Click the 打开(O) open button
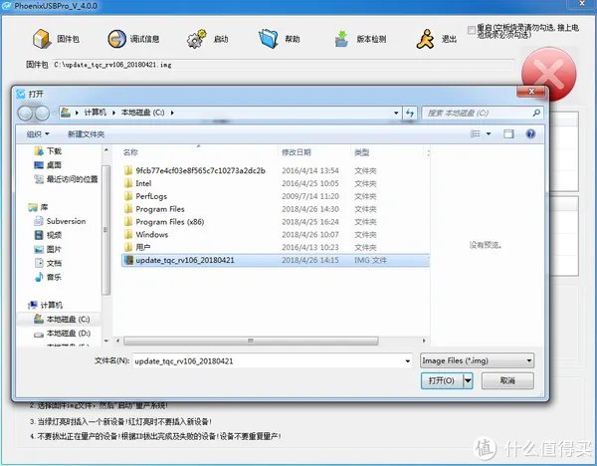597x466 pixels. click(442, 380)
